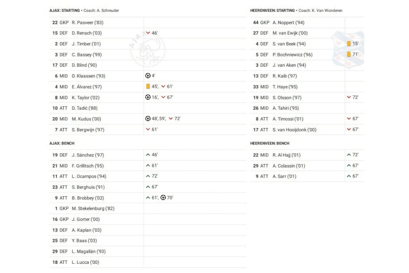Click J. Sánchez's green substitution-on arrow
Viewport: 409px width, 273px height.
(148, 155)
